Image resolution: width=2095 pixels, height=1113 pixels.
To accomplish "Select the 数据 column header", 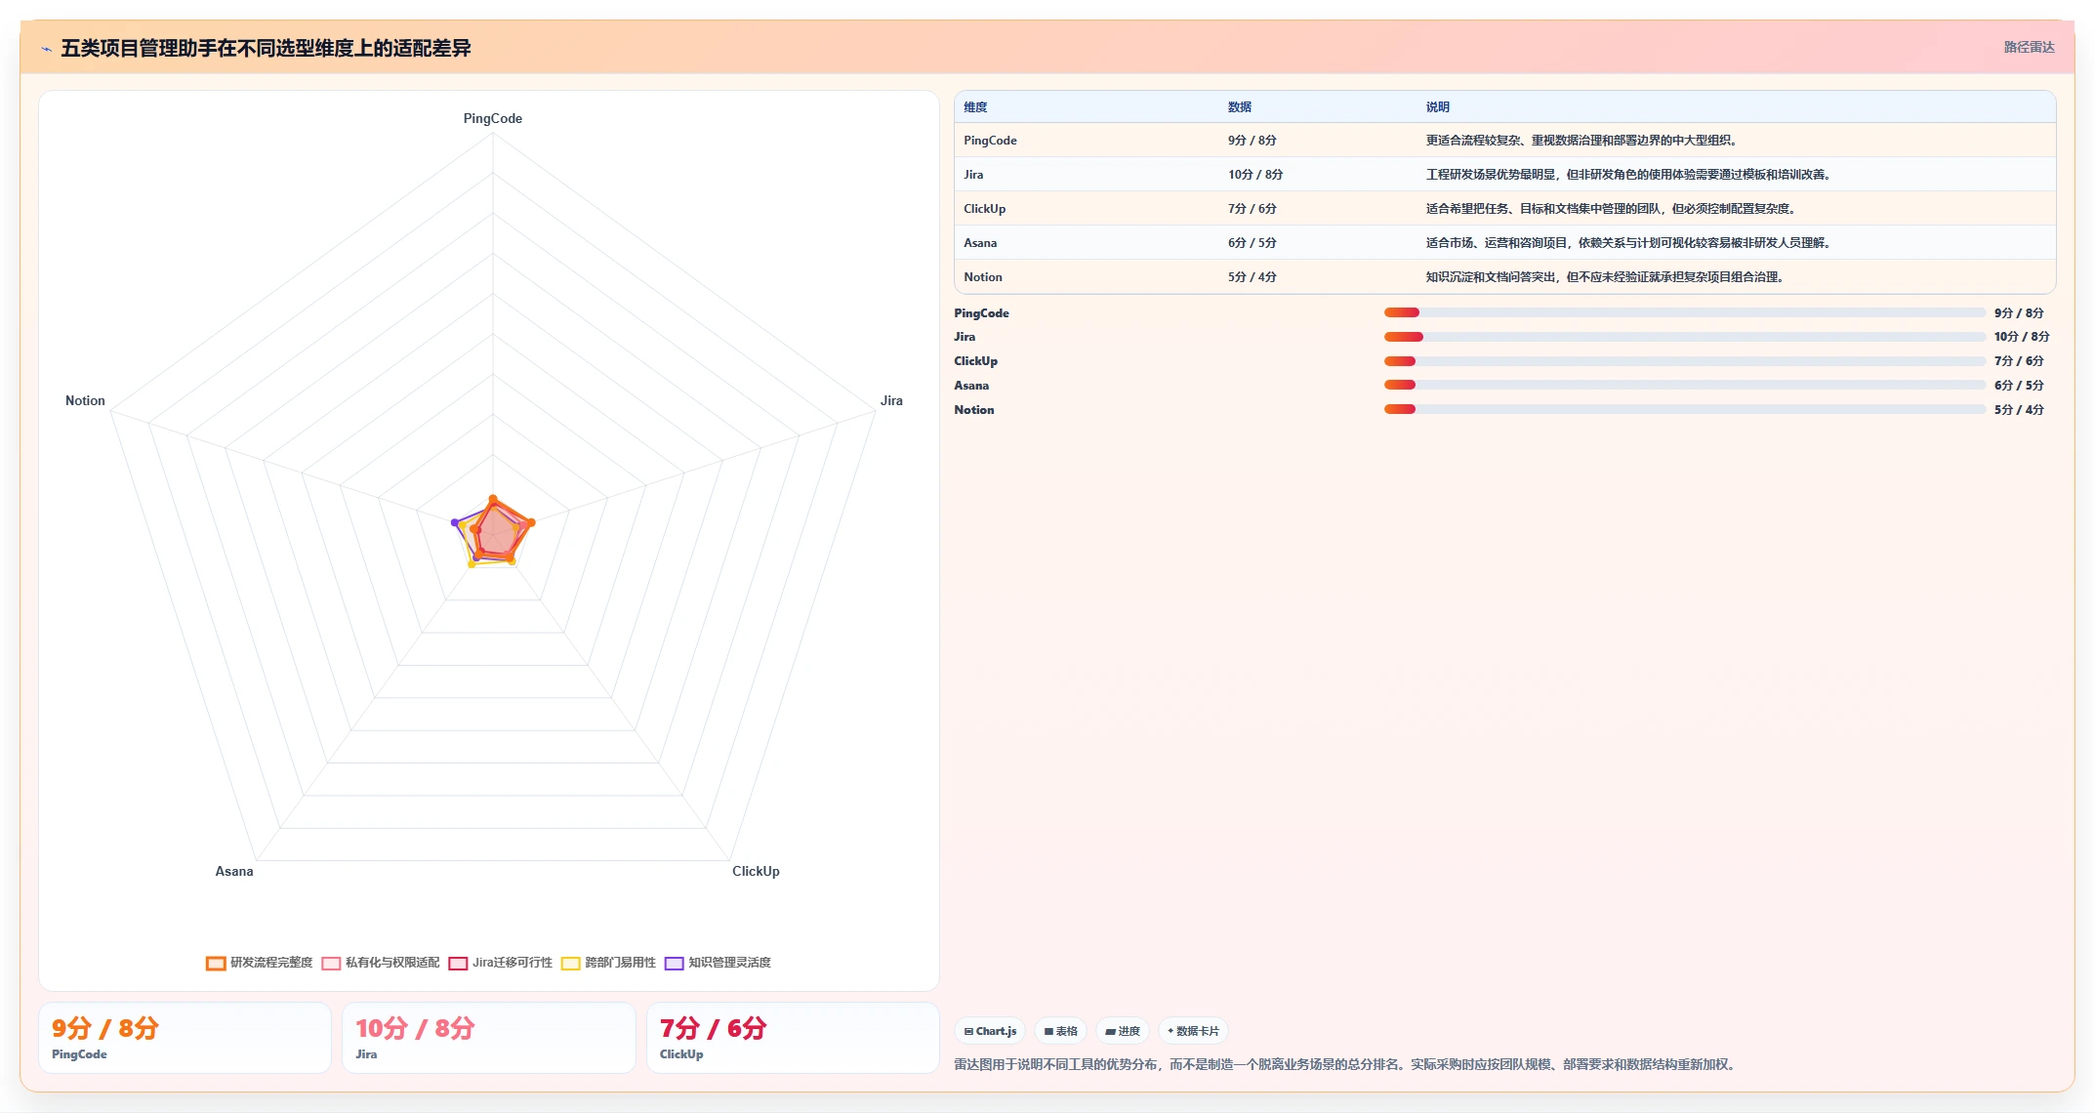I will [1240, 107].
